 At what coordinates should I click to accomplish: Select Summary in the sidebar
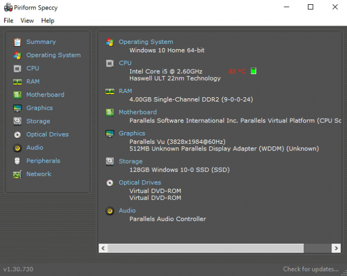pyautogui.click(x=41, y=42)
